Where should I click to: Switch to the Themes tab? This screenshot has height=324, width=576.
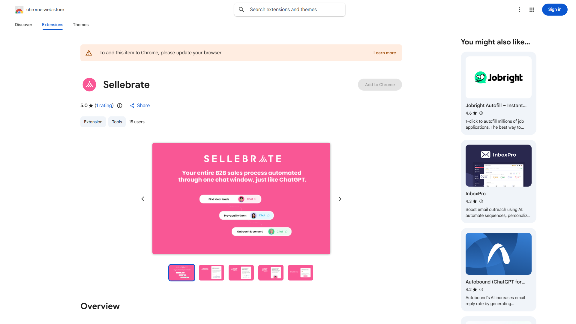(x=81, y=25)
